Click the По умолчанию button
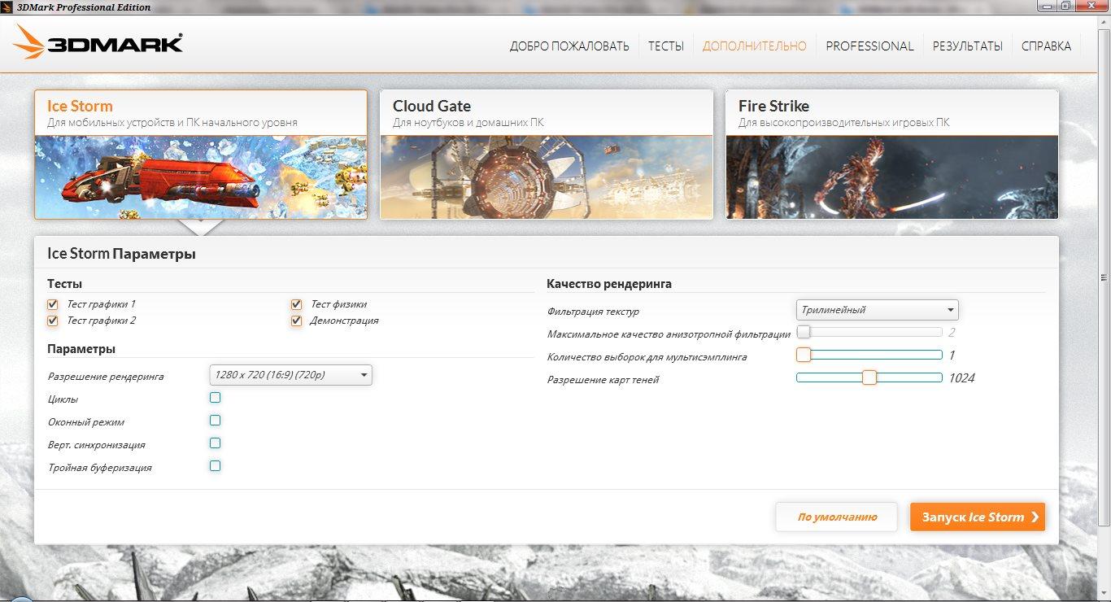Image resolution: width=1111 pixels, height=602 pixels. (x=837, y=517)
